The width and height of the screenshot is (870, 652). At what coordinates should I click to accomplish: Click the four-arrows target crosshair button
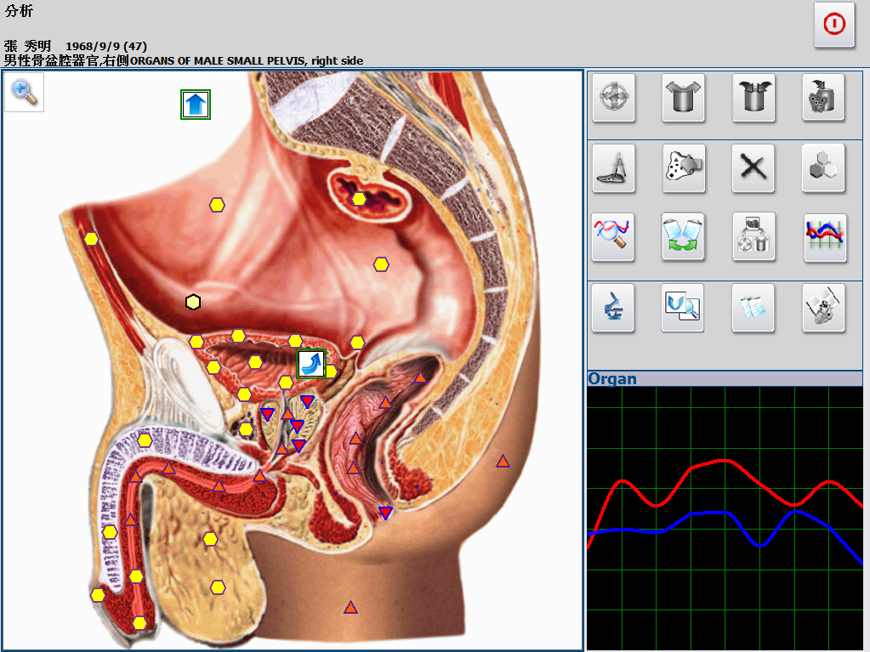point(613,97)
